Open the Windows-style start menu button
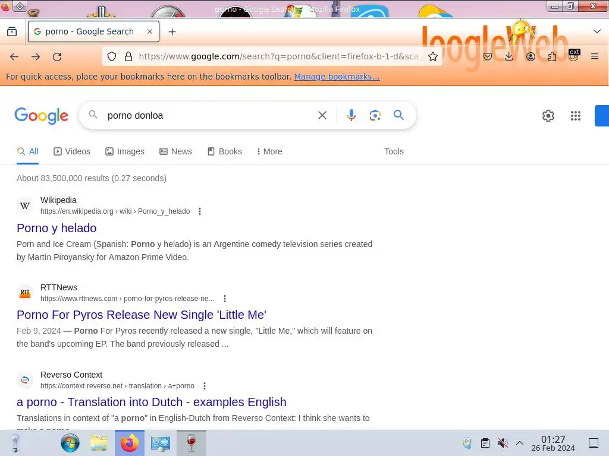 [x=70, y=443]
